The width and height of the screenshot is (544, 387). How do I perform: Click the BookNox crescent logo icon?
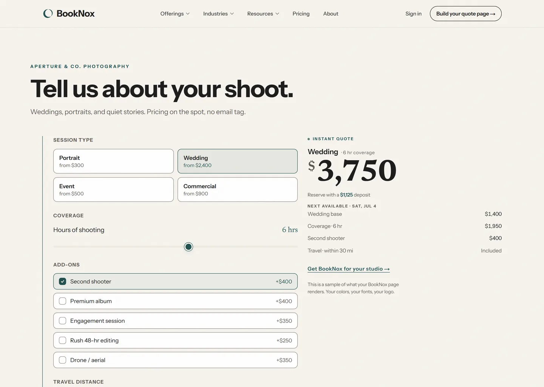tap(48, 14)
